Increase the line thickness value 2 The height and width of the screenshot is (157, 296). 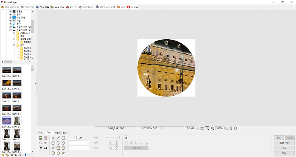click(116, 142)
